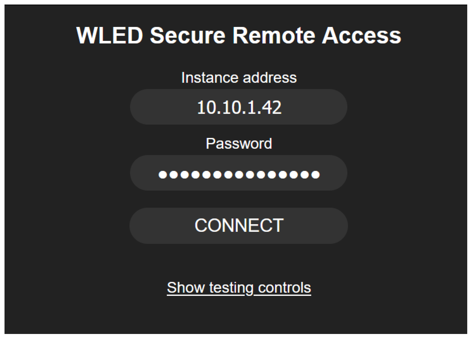This screenshot has height=341, width=473.
Task: Focus the Instance address input field
Action: coord(239,107)
